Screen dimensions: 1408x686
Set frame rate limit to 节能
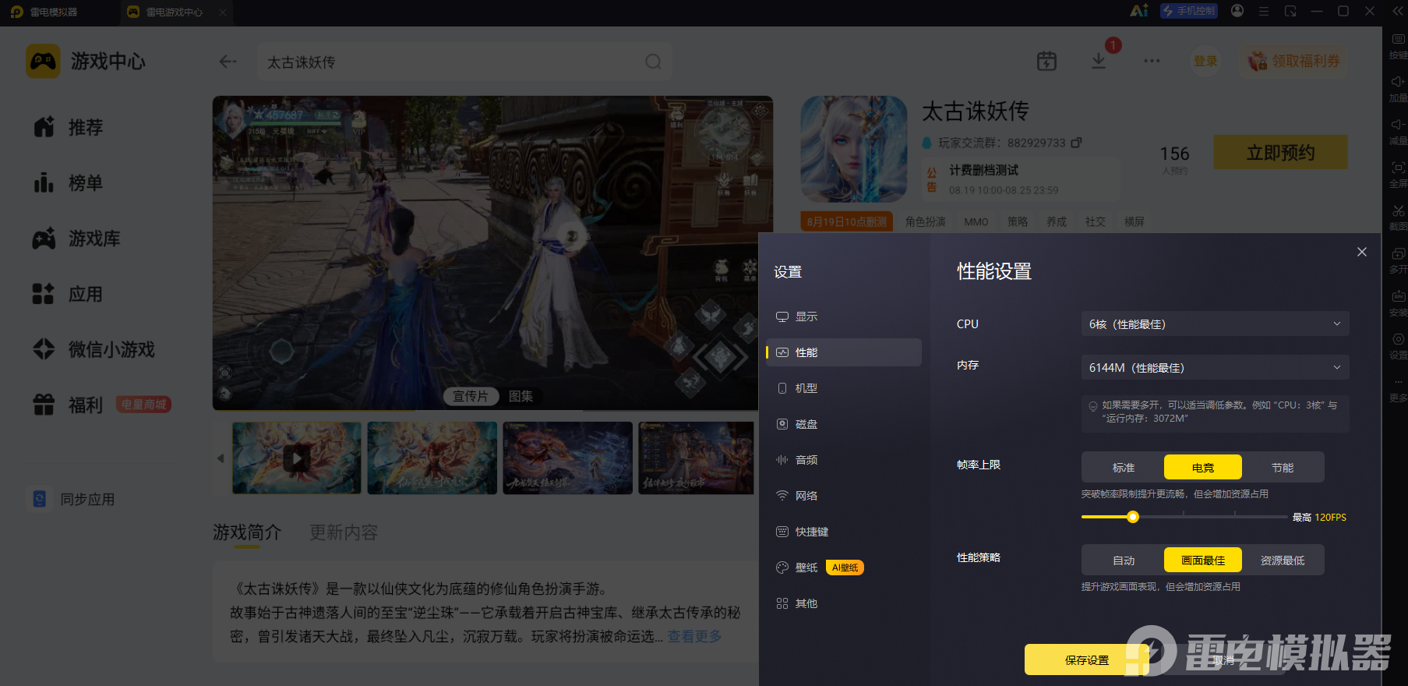click(x=1283, y=468)
